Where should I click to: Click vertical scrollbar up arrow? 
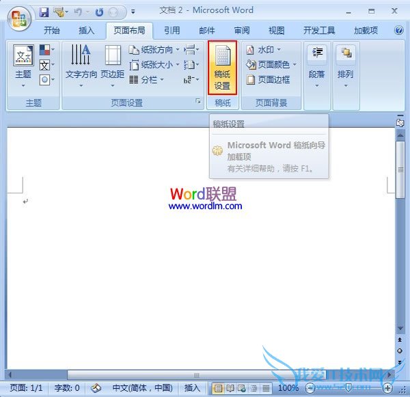click(400, 135)
